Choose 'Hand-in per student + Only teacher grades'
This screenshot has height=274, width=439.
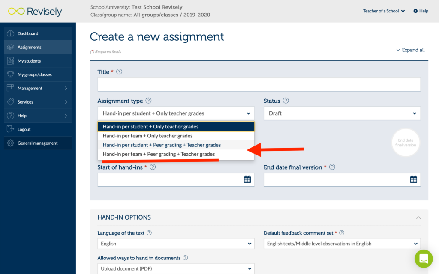coord(150,126)
